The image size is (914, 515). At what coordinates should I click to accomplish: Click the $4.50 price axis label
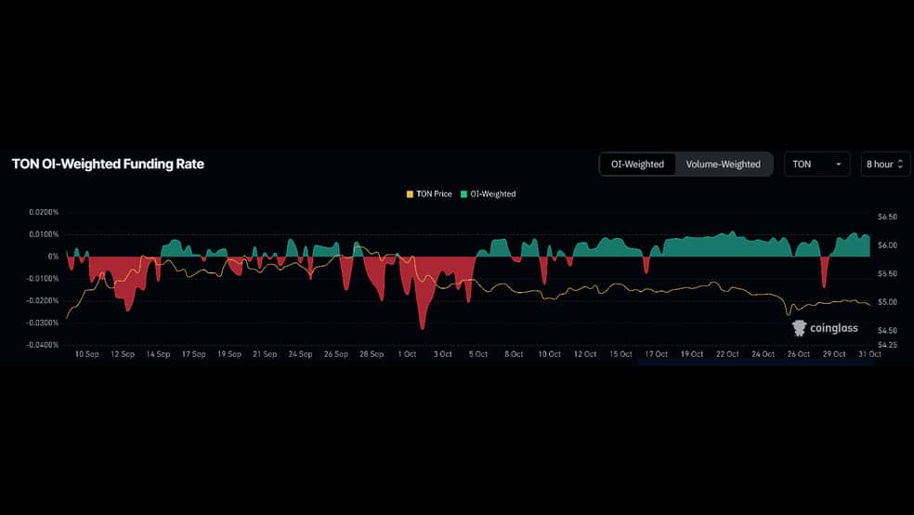887,331
